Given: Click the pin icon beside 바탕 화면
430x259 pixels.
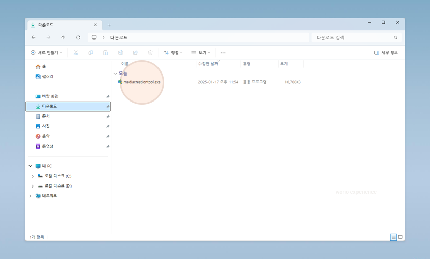Looking at the screenshot, I should click(x=108, y=96).
